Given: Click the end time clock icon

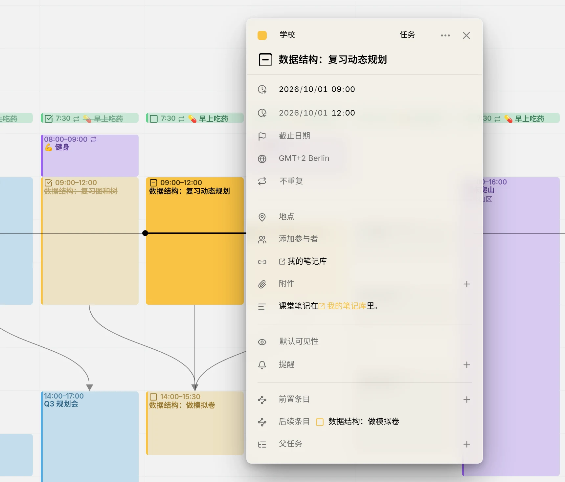Looking at the screenshot, I should point(262,113).
